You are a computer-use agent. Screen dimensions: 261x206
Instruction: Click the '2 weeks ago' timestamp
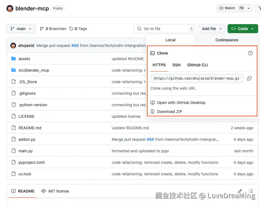(242, 128)
